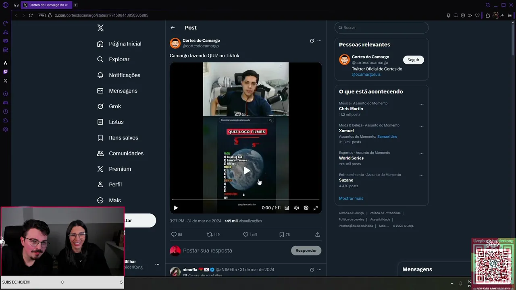Enter fullscreen on the video
The width and height of the screenshot is (516, 290).
point(316,208)
